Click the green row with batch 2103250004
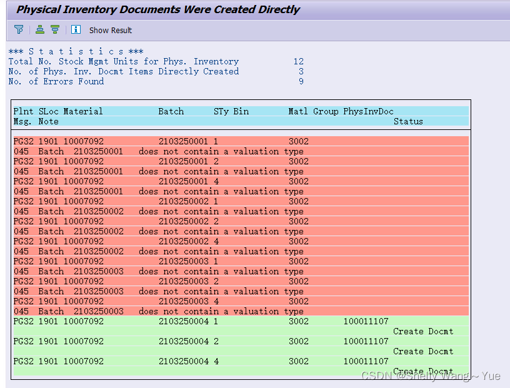The image size is (510, 388). click(x=187, y=321)
